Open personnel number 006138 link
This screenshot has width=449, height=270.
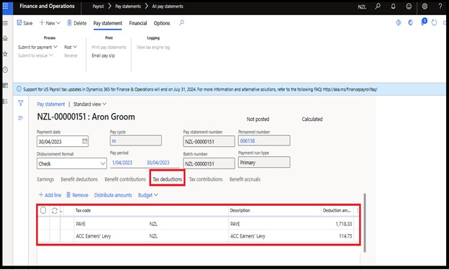[248, 140]
